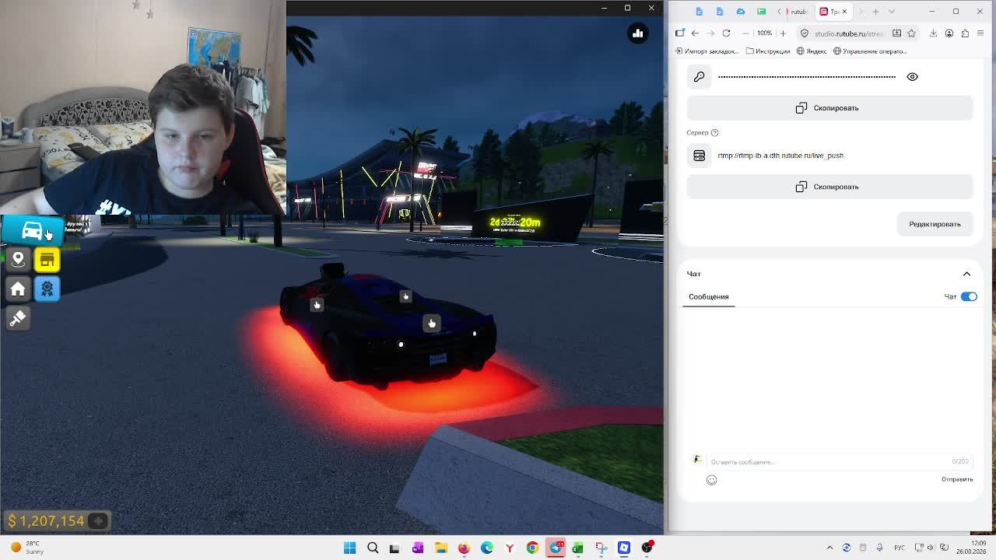This screenshot has width=996, height=560.
Task: Open the blue badge icon in game sidebar
Action: 47,289
